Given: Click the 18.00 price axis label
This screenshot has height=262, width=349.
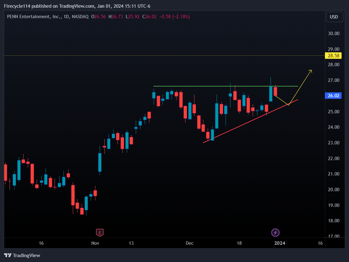Looking at the screenshot, I should pyautogui.click(x=334, y=221).
